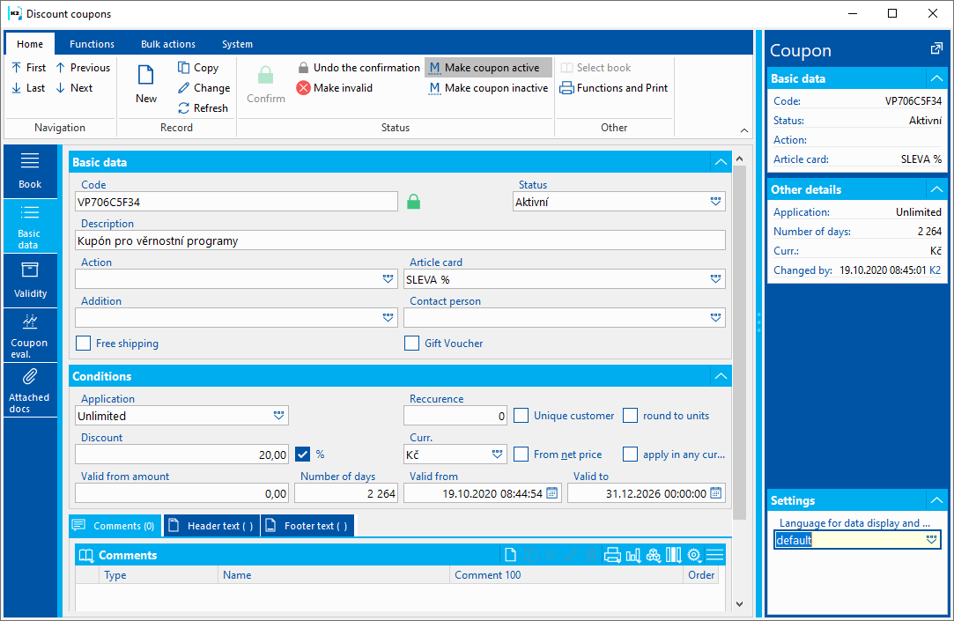Open the Attached docs sidebar section
This screenshot has height=621, width=954.
(30, 390)
